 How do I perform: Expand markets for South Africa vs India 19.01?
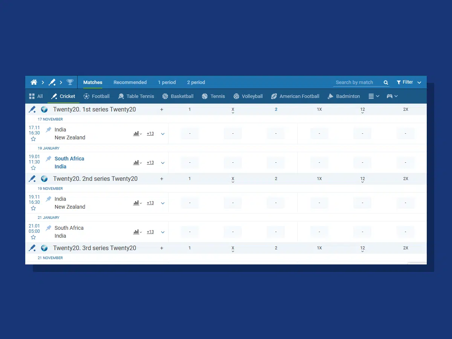(163, 163)
